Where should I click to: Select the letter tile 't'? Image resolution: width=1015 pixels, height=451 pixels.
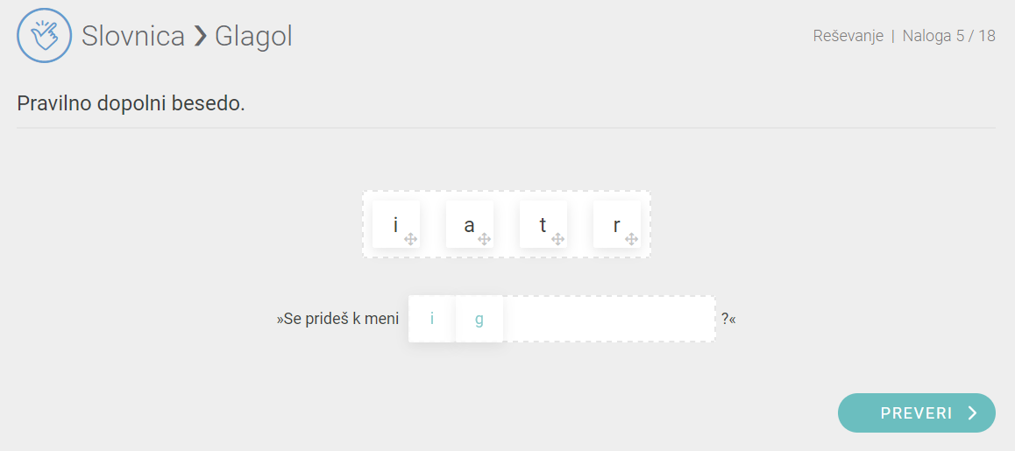[x=543, y=224]
